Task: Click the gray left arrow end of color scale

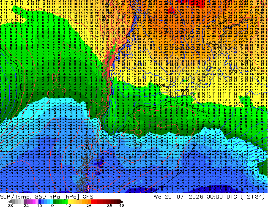Action: click(10, 202)
